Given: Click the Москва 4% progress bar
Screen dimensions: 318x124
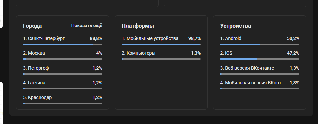Looking at the screenshot, I should [x=63, y=59].
